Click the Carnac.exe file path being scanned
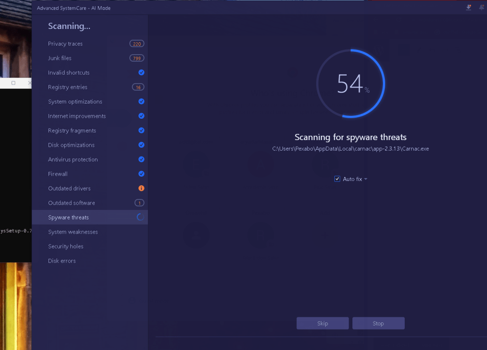 (351, 149)
